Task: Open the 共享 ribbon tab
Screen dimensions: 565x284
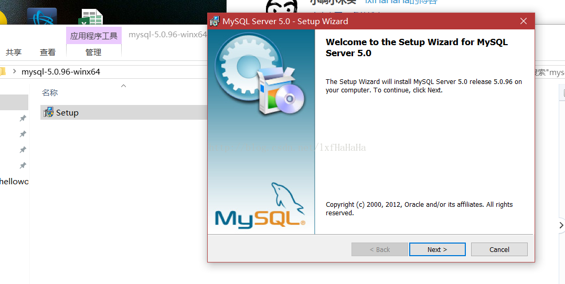Action: click(14, 52)
